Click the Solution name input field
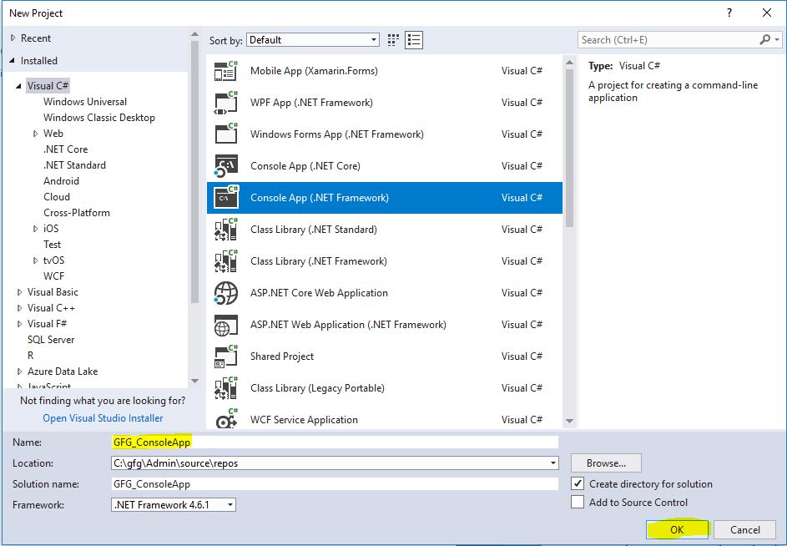787x546 pixels. coord(335,483)
